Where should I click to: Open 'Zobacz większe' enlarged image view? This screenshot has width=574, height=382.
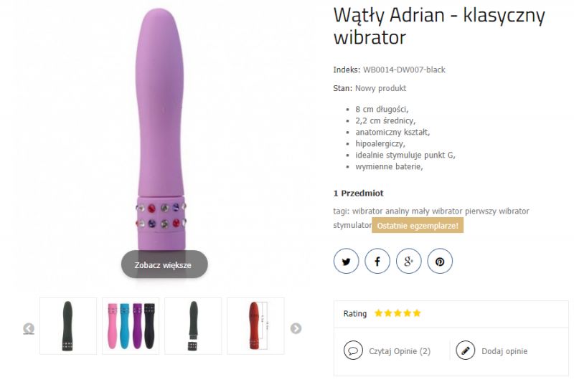click(164, 264)
